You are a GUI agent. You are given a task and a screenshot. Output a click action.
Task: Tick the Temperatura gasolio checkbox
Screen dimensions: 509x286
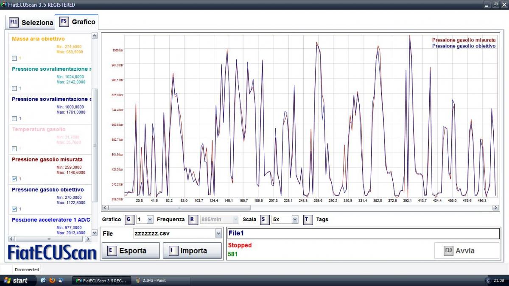14,149
